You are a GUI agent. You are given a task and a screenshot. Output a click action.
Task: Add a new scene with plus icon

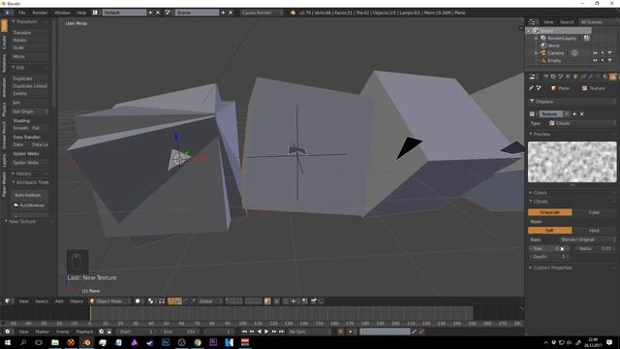(x=223, y=13)
